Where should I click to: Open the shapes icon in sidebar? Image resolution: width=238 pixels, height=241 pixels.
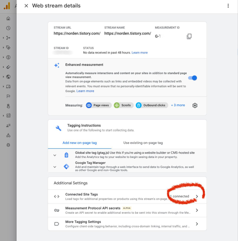[8, 135]
